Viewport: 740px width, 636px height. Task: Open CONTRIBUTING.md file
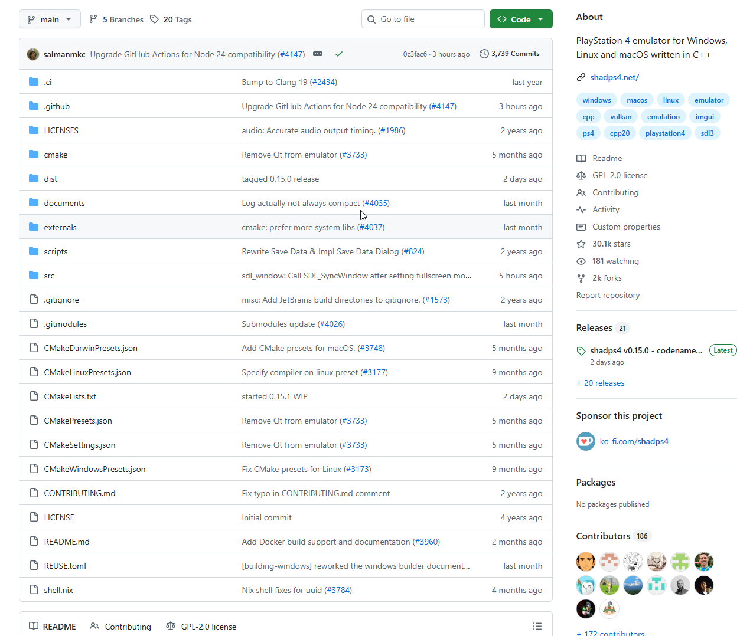pos(80,493)
